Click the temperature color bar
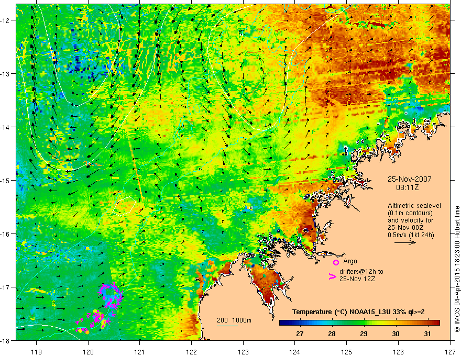The width and height of the screenshot is (461, 356). tap(359, 323)
